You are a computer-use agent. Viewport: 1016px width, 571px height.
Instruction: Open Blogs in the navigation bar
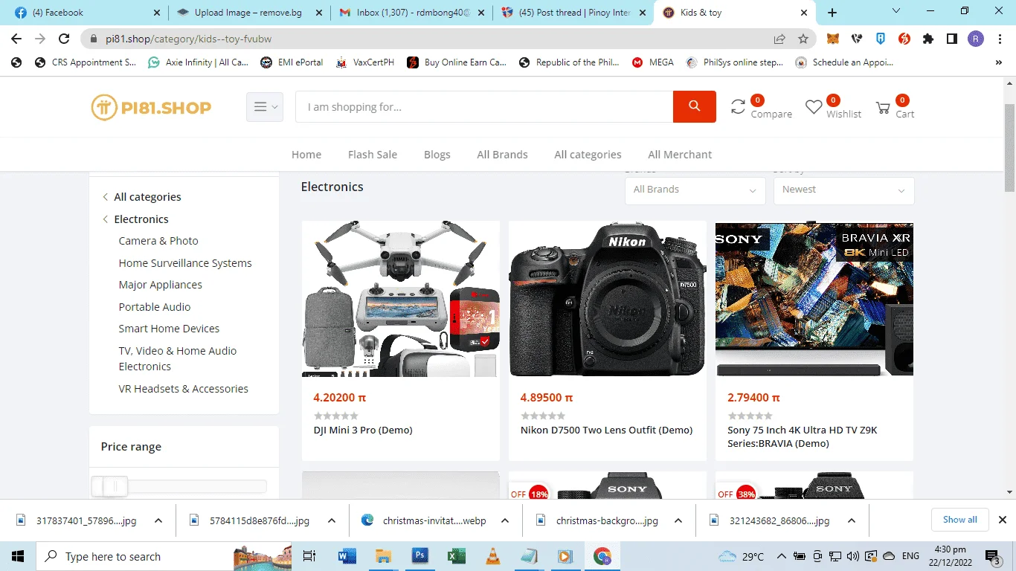coord(437,155)
